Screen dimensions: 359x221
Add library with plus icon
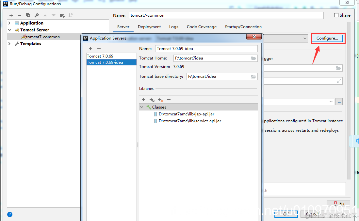(x=143, y=99)
